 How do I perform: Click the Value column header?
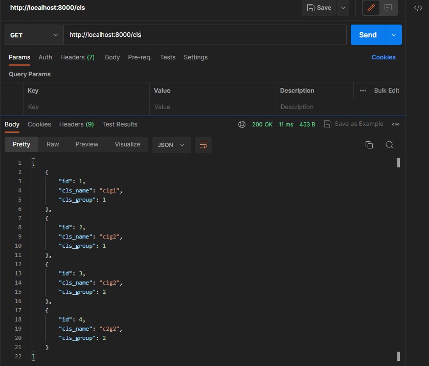tap(162, 91)
